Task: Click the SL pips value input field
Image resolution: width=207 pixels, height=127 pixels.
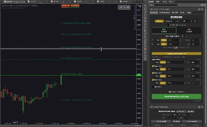Action: (173, 44)
